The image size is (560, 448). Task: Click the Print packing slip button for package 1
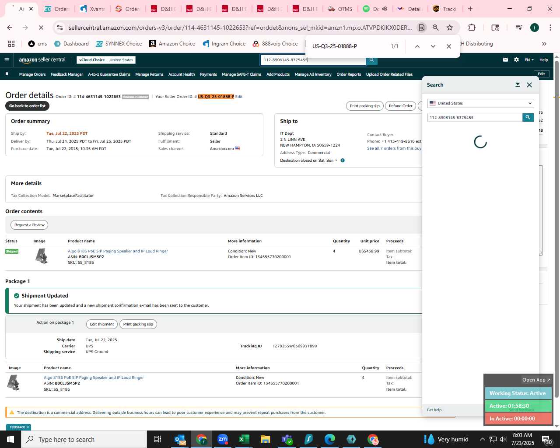click(138, 324)
